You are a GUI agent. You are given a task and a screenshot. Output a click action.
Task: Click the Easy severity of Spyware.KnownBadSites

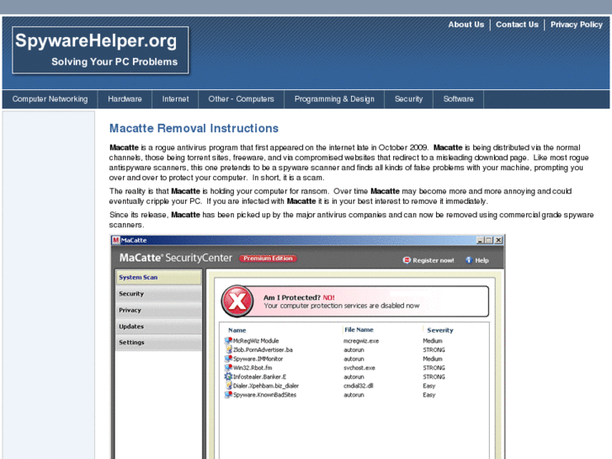point(429,394)
